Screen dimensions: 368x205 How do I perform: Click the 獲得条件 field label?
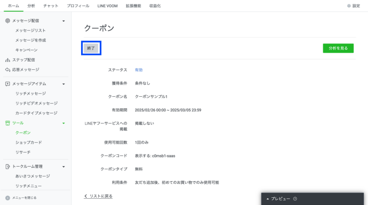120,83
